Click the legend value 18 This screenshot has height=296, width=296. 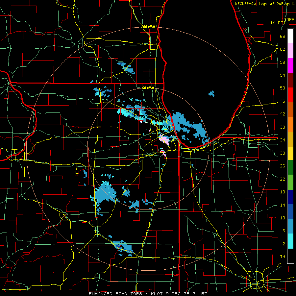(283, 192)
